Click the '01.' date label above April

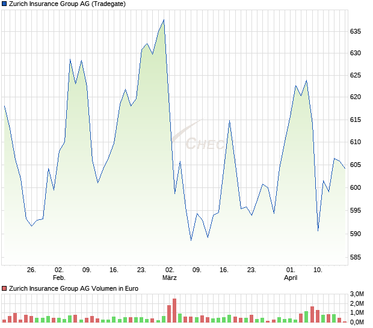[291, 270]
